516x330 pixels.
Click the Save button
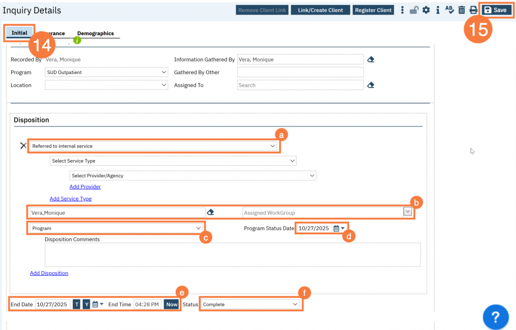pyautogui.click(x=495, y=10)
